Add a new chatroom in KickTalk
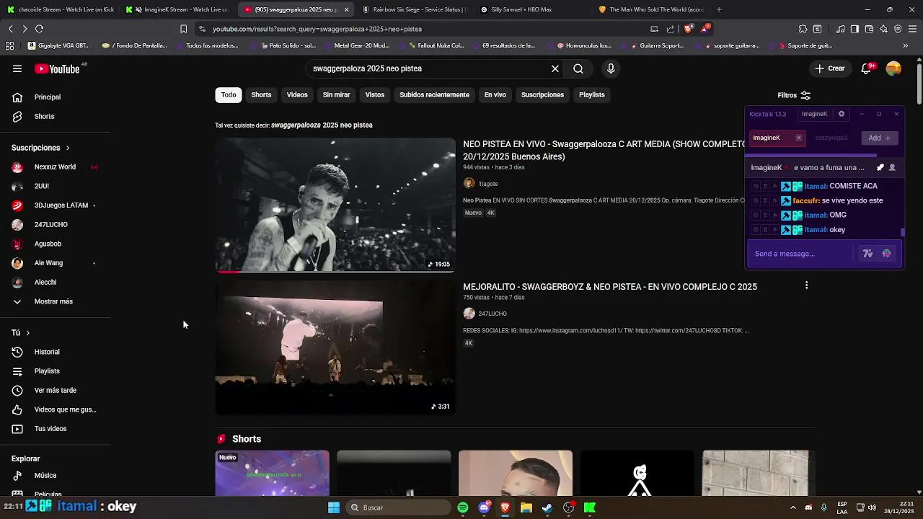This screenshot has height=519, width=923. (880, 138)
